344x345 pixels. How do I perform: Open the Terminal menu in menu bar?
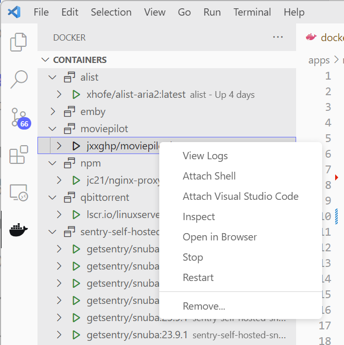pyautogui.click(x=252, y=12)
